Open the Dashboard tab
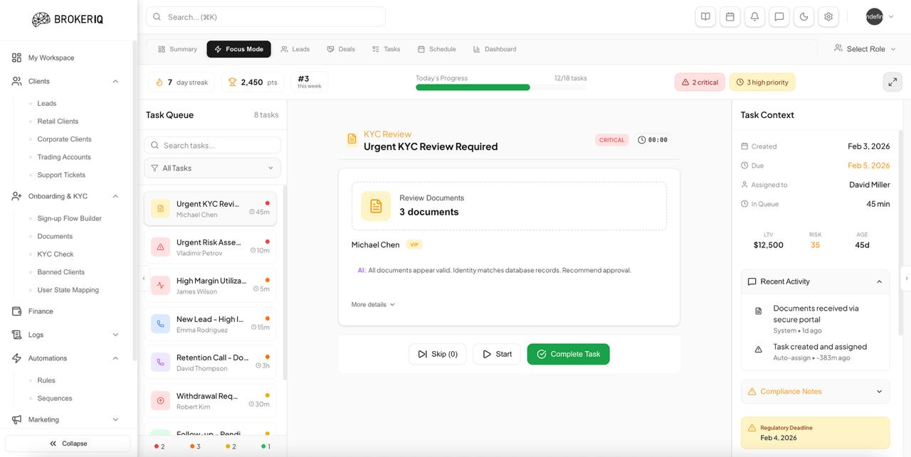This screenshot has width=911, height=457. pos(495,49)
